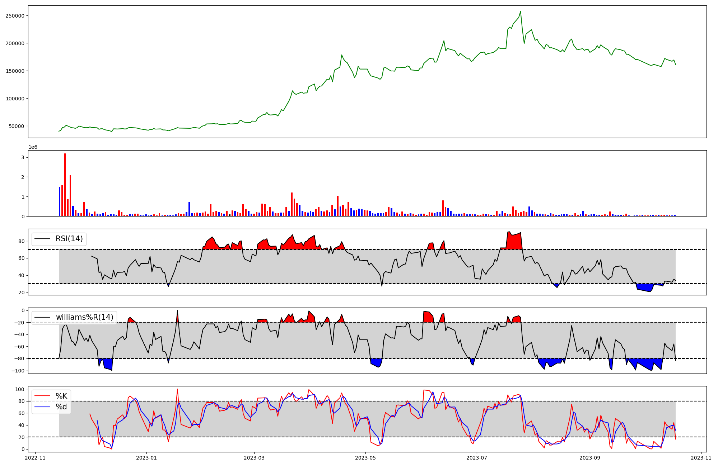Click the RSI(14) legend label

point(69,239)
